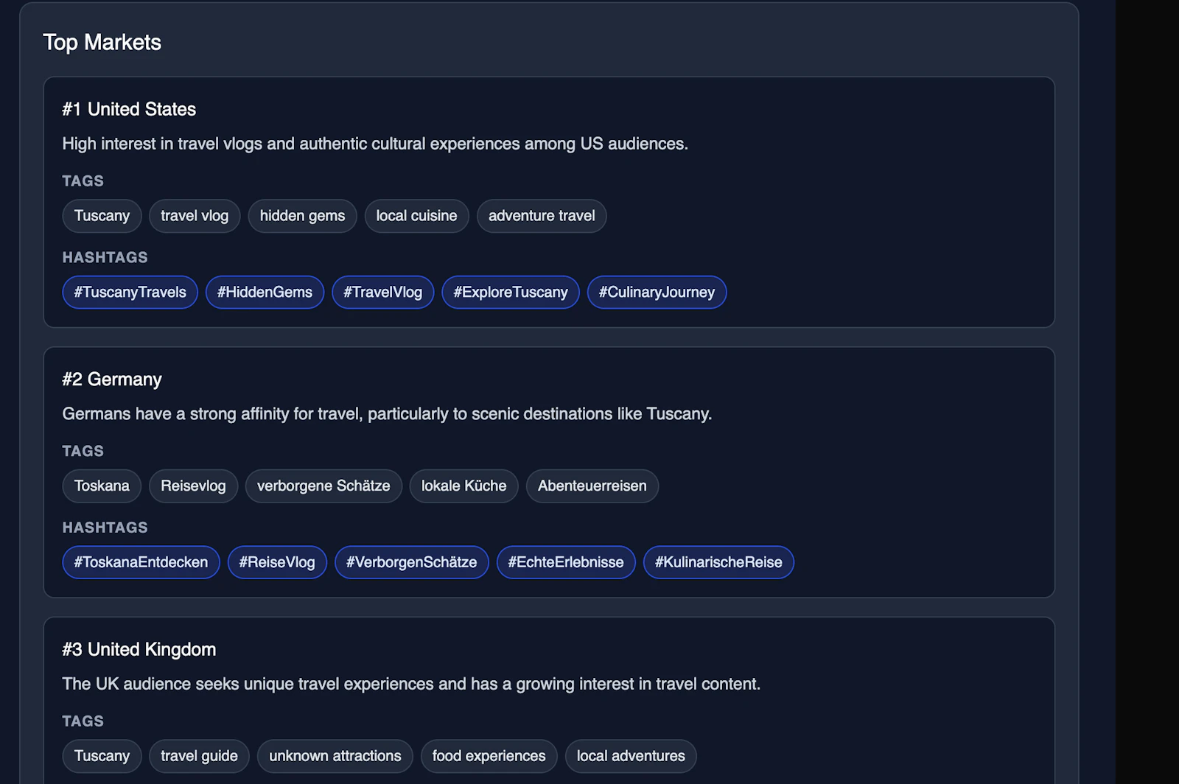Select the #EchteErlebnisse hashtag
Image resolution: width=1179 pixels, height=784 pixels.
click(x=566, y=562)
